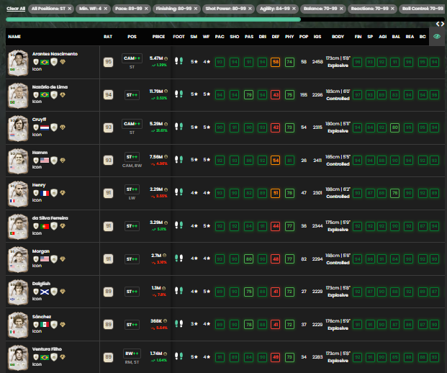Click the 2.29M price for Henry

click(x=156, y=189)
